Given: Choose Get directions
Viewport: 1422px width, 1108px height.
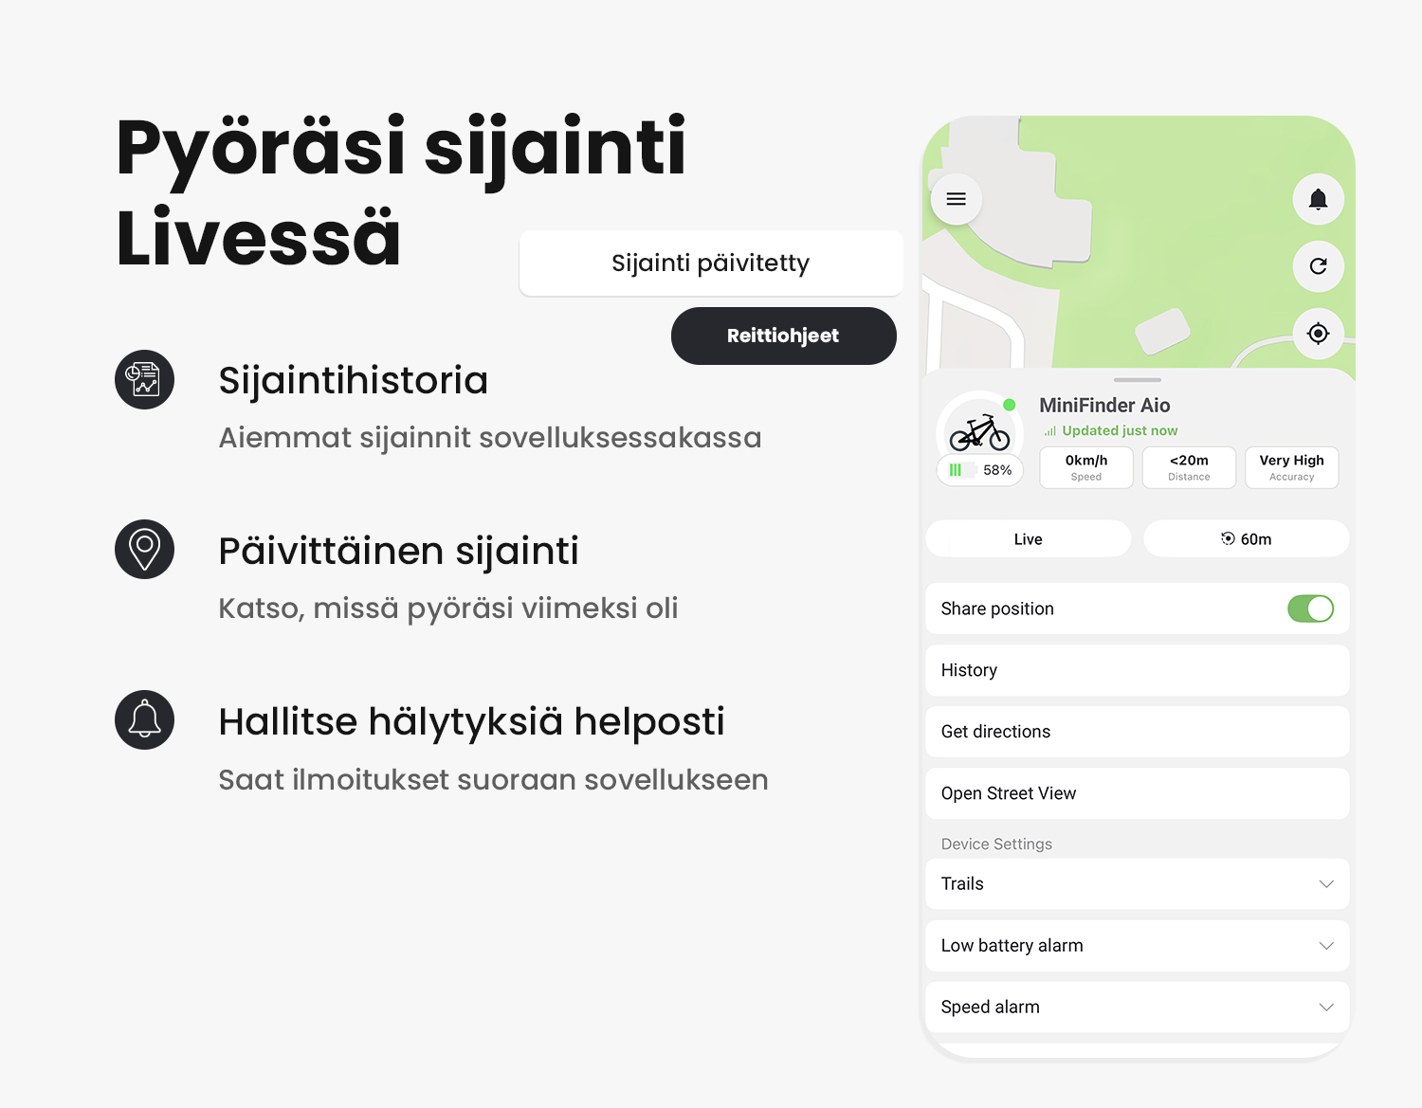Looking at the screenshot, I should point(1138,732).
